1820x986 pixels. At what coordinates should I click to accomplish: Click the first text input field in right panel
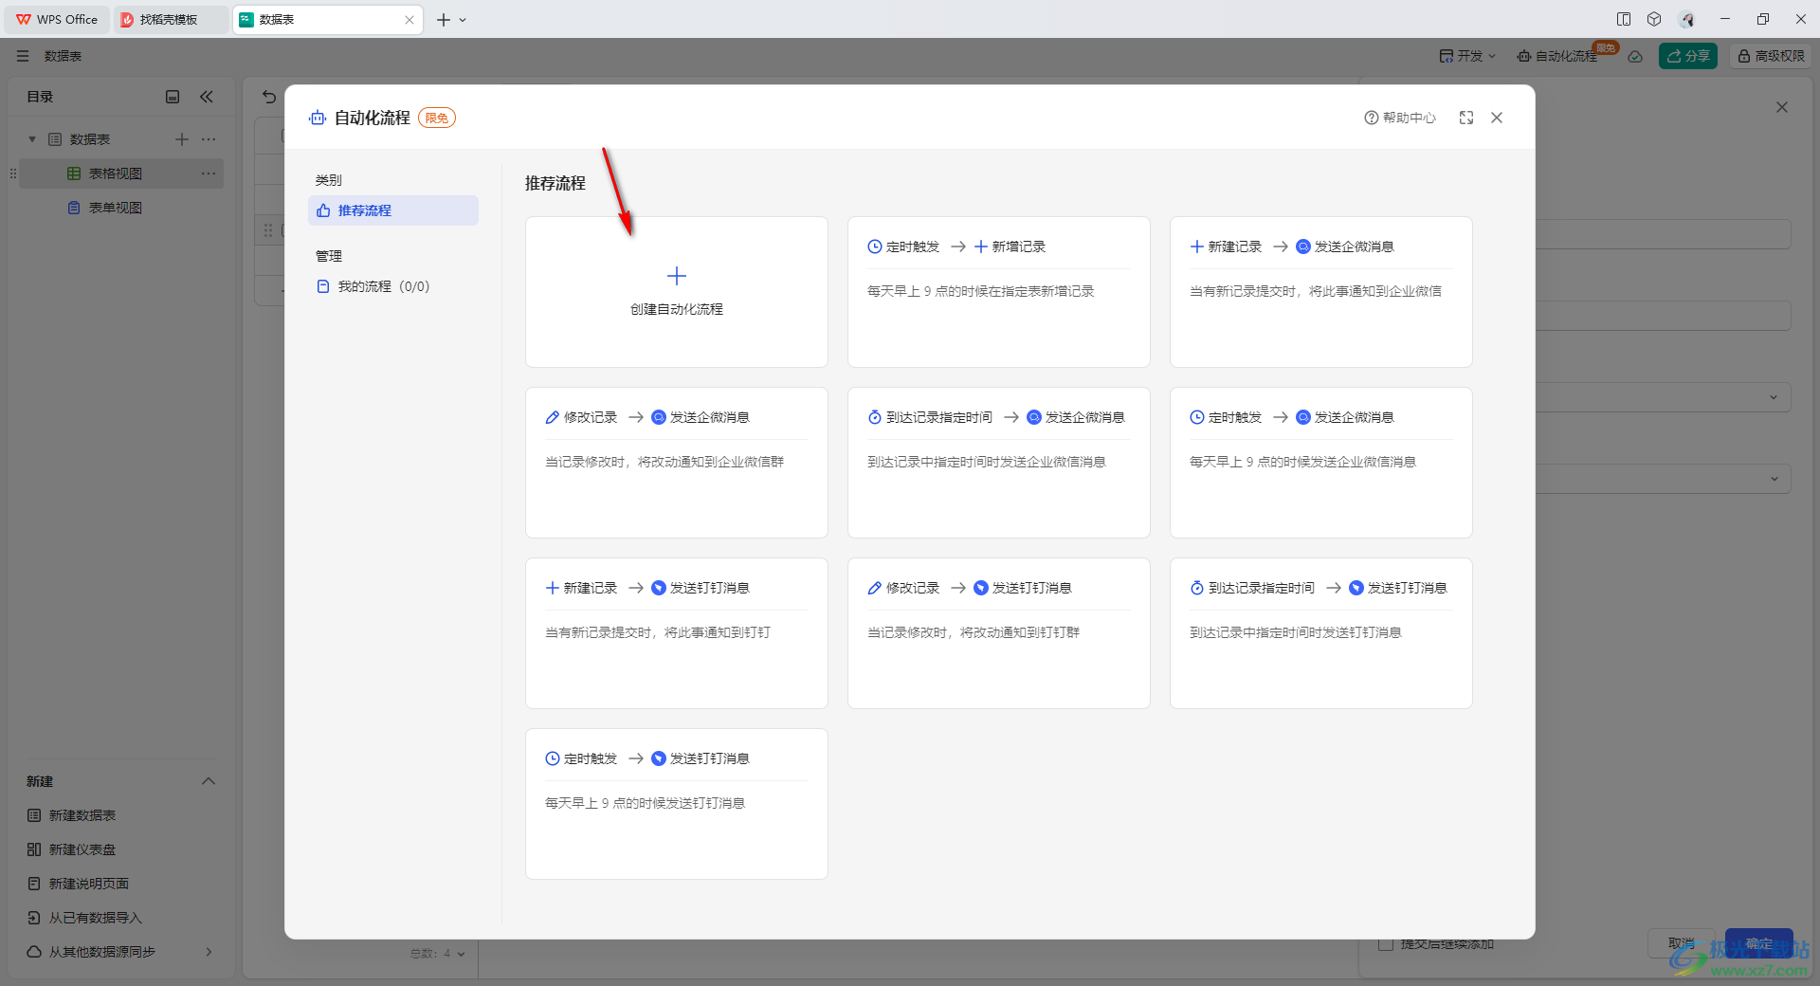click(1664, 234)
